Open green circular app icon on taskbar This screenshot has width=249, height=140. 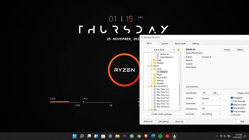[x=132, y=136]
